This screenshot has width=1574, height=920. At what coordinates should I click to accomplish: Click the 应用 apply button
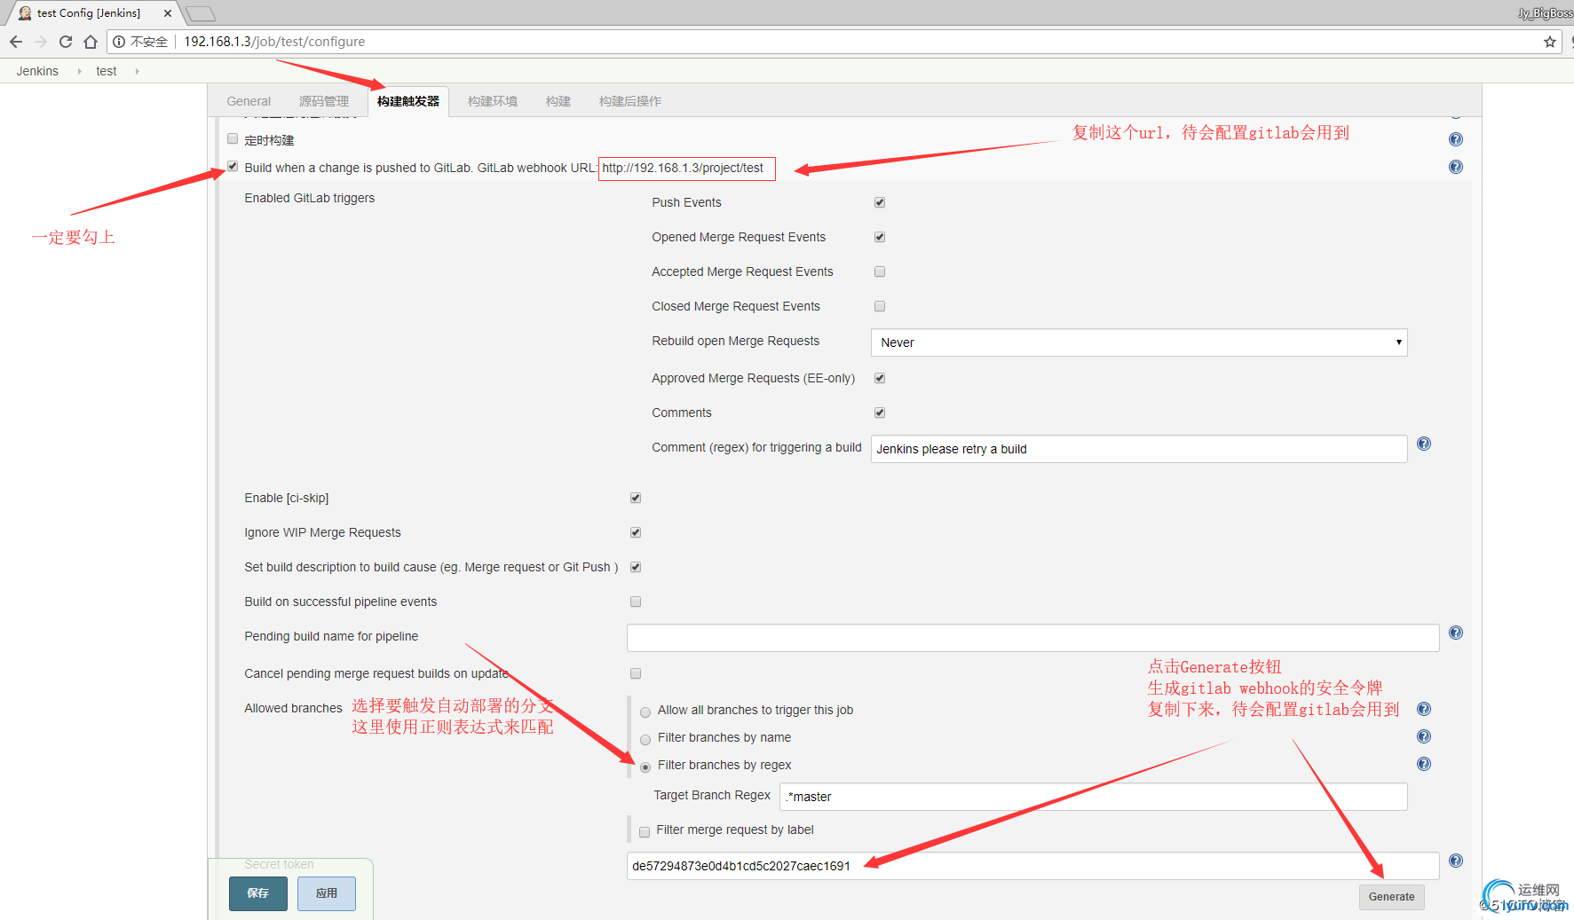327,893
